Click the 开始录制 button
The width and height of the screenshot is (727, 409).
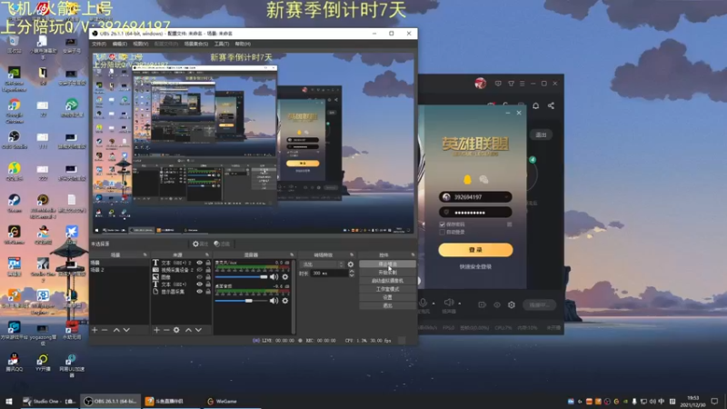[x=387, y=273]
